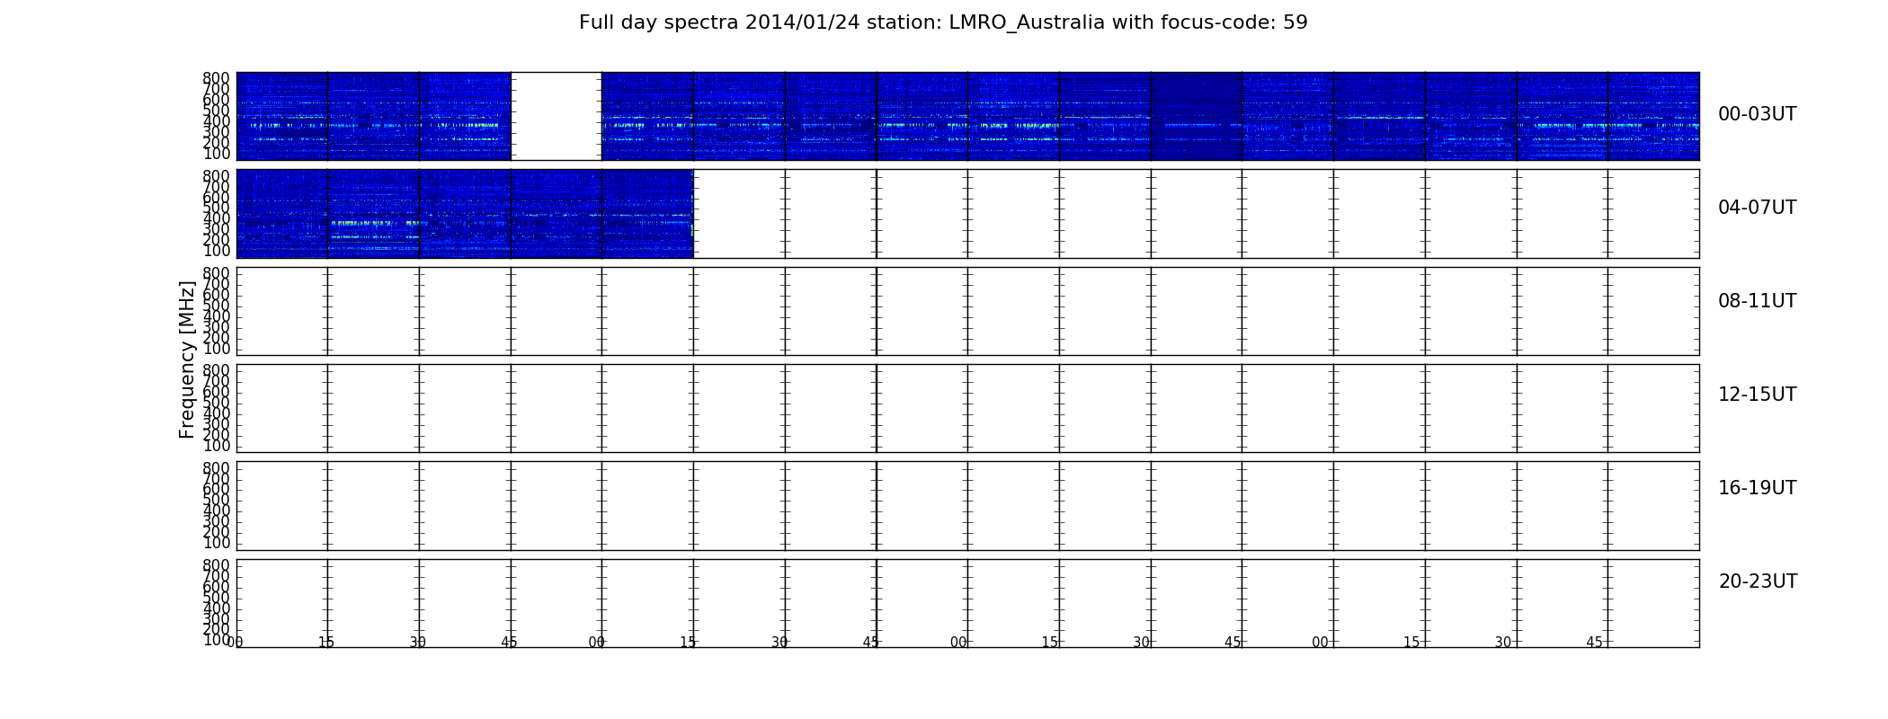The height and width of the screenshot is (719, 1888).
Task: Select the 12-15UT row label
Action: click(x=1757, y=395)
